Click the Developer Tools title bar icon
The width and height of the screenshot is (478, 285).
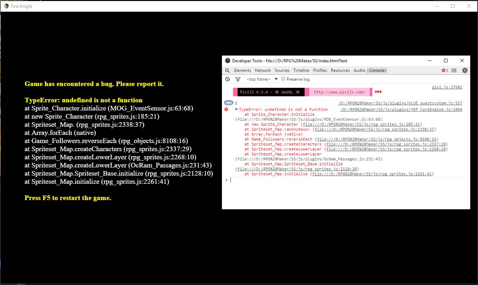[228, 61]
